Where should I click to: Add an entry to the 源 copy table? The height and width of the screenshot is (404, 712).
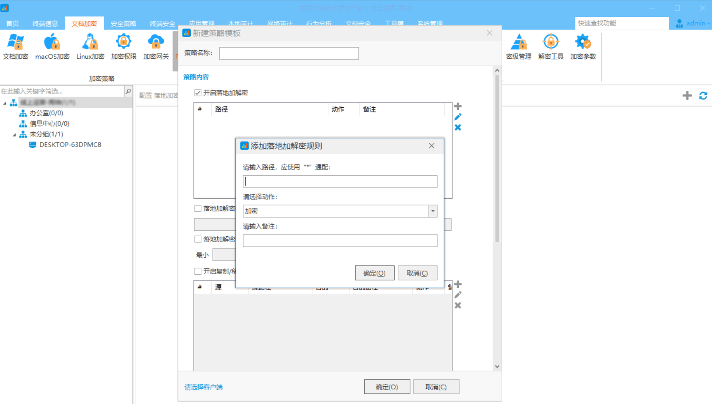pyautogui.click(x=458, y=284)
